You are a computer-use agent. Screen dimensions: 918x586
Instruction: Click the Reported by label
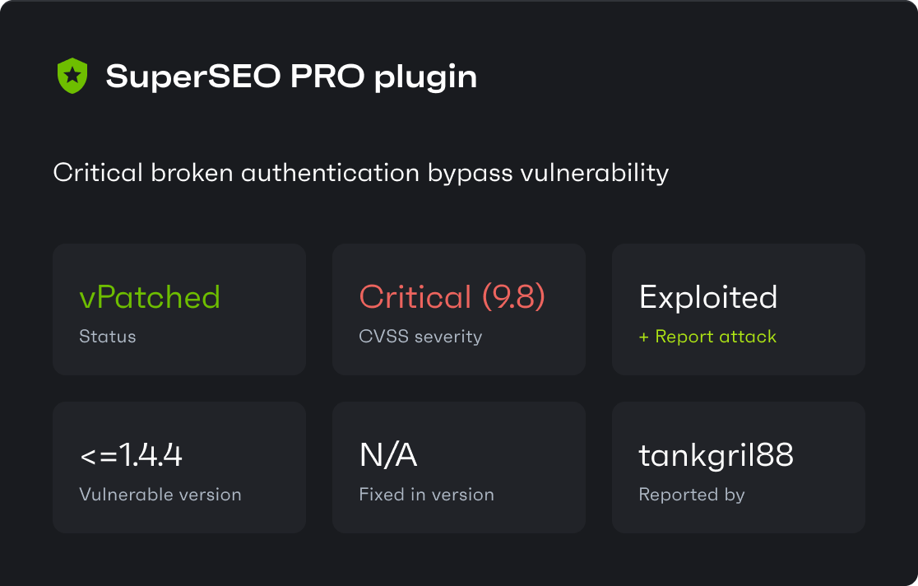click(x=691, y=495)
